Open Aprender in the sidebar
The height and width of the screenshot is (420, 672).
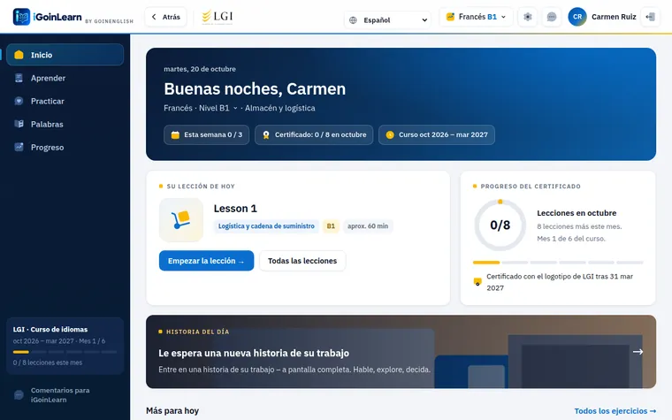[65, 78]
